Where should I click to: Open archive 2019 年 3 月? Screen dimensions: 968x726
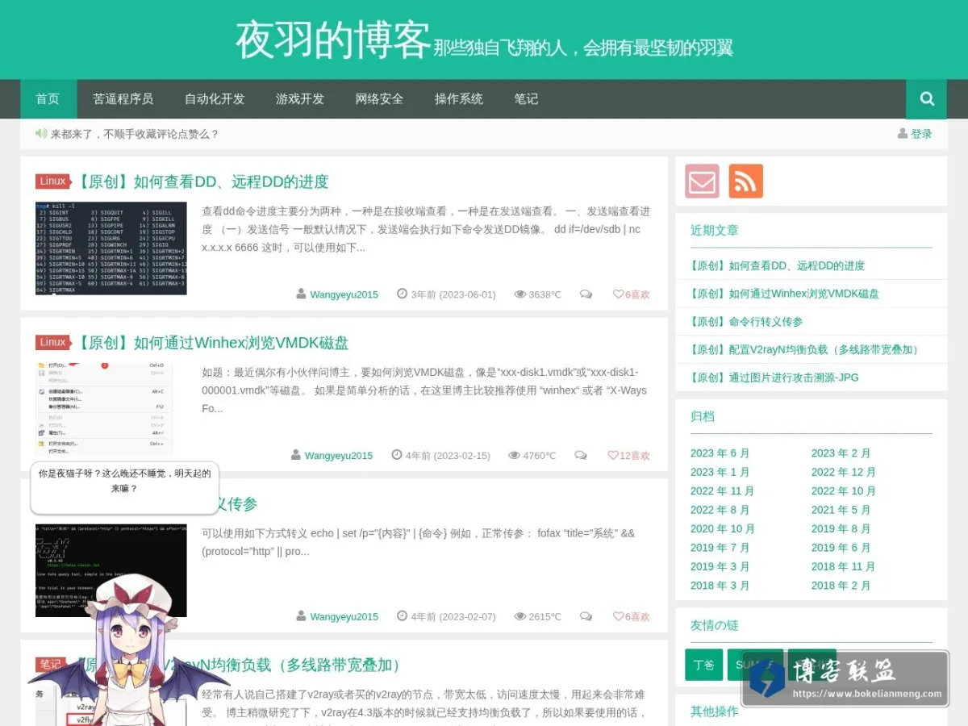click(x=720, y=567)
